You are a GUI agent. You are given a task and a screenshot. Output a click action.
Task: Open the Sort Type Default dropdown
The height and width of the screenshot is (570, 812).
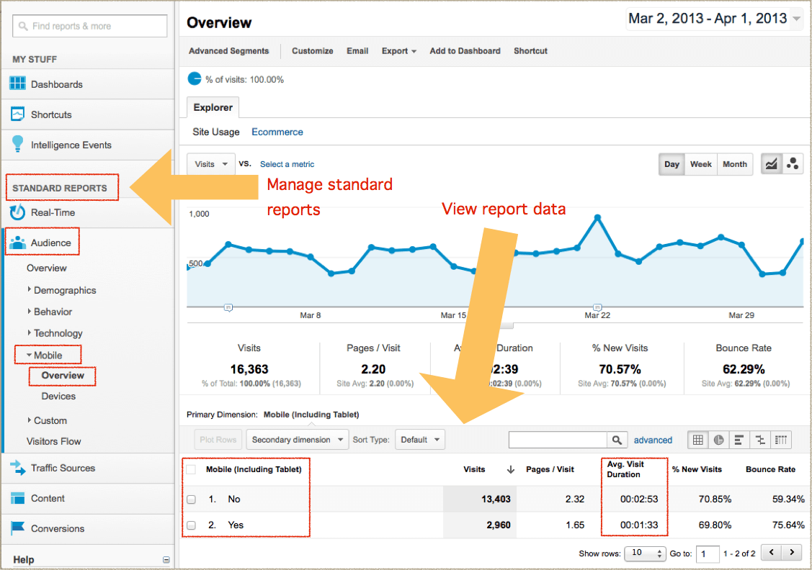point(420,440)
